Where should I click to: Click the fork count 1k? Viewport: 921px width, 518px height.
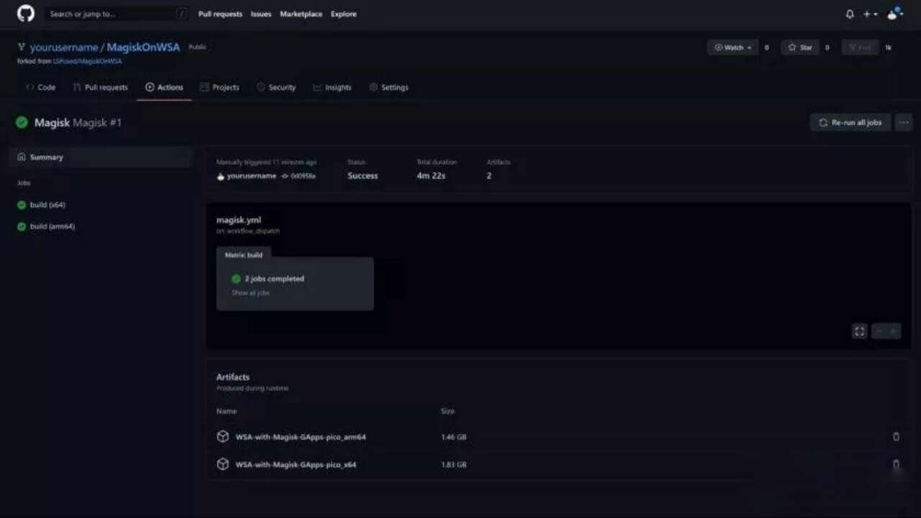[888, 47]
